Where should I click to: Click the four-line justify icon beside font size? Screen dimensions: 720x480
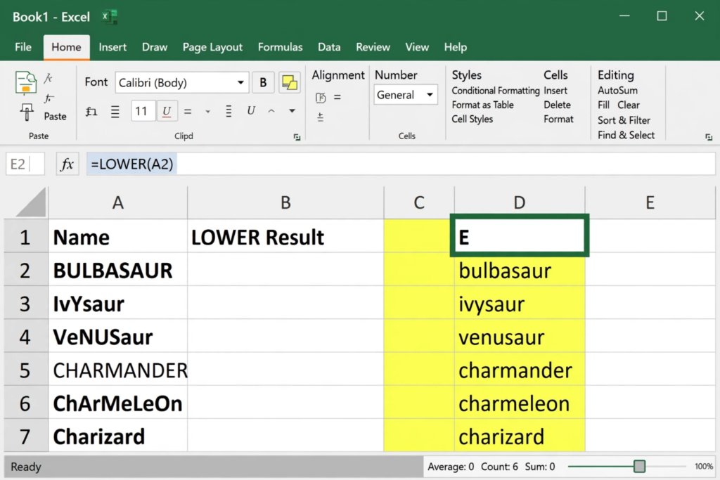[x=115, y=112]
